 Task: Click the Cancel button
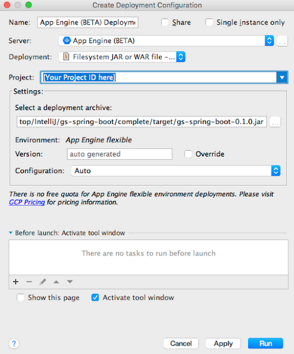[181, 343]
